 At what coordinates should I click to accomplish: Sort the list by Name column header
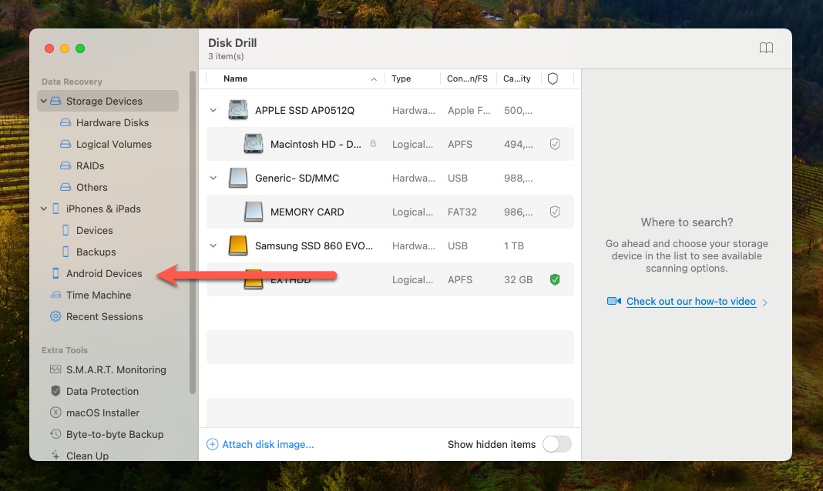click(x=235, y=78)
